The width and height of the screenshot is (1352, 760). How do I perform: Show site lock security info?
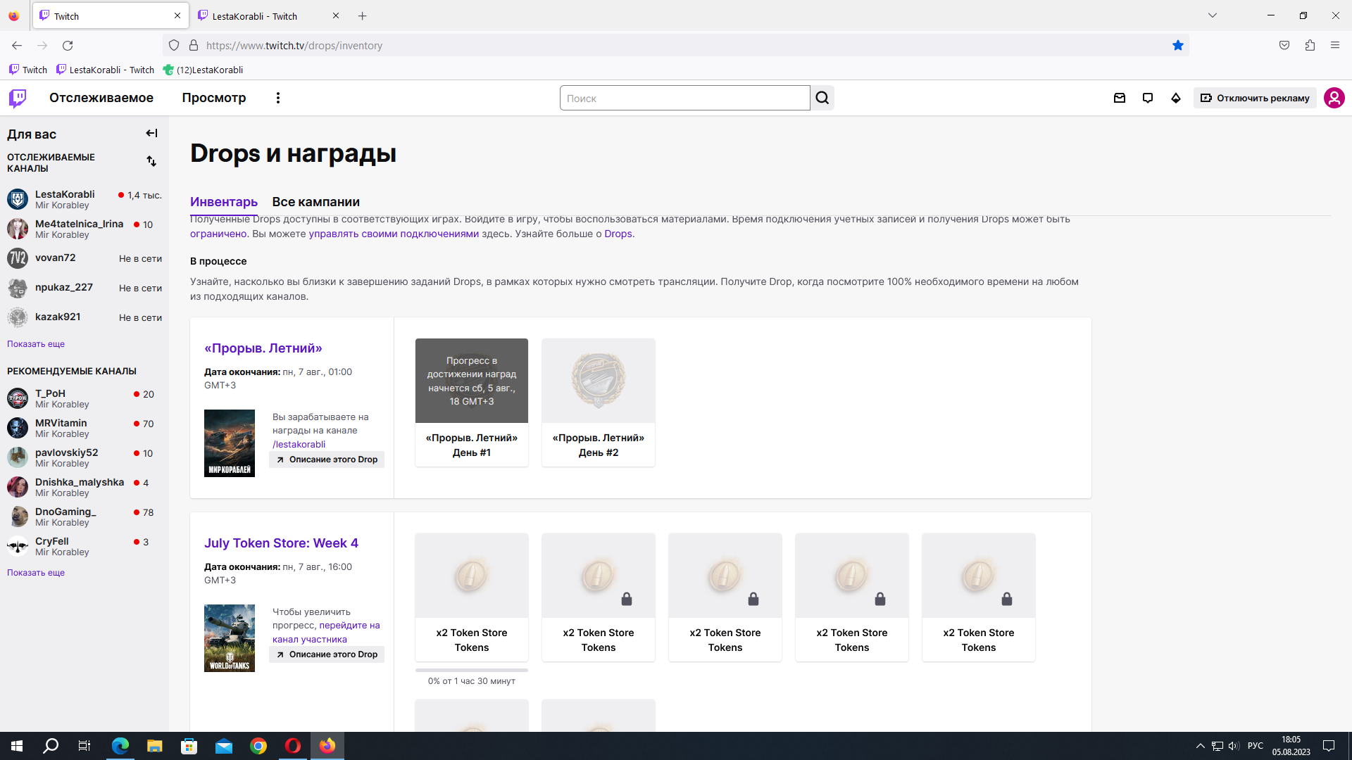point(194,46)
